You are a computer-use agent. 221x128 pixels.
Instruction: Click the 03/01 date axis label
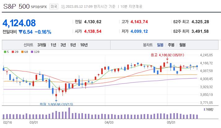33,122
